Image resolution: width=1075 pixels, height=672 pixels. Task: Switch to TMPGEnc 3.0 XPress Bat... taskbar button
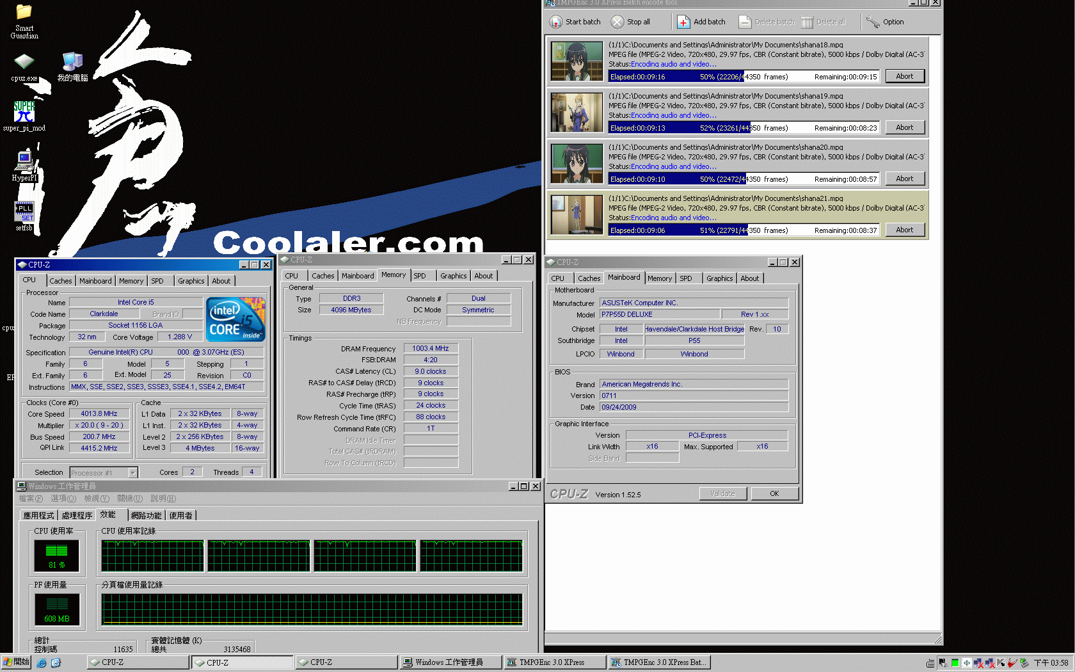[659, 662]
